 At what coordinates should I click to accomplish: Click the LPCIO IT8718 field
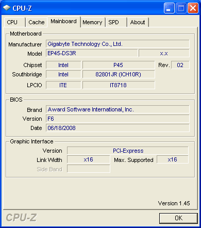pos(119,85)
